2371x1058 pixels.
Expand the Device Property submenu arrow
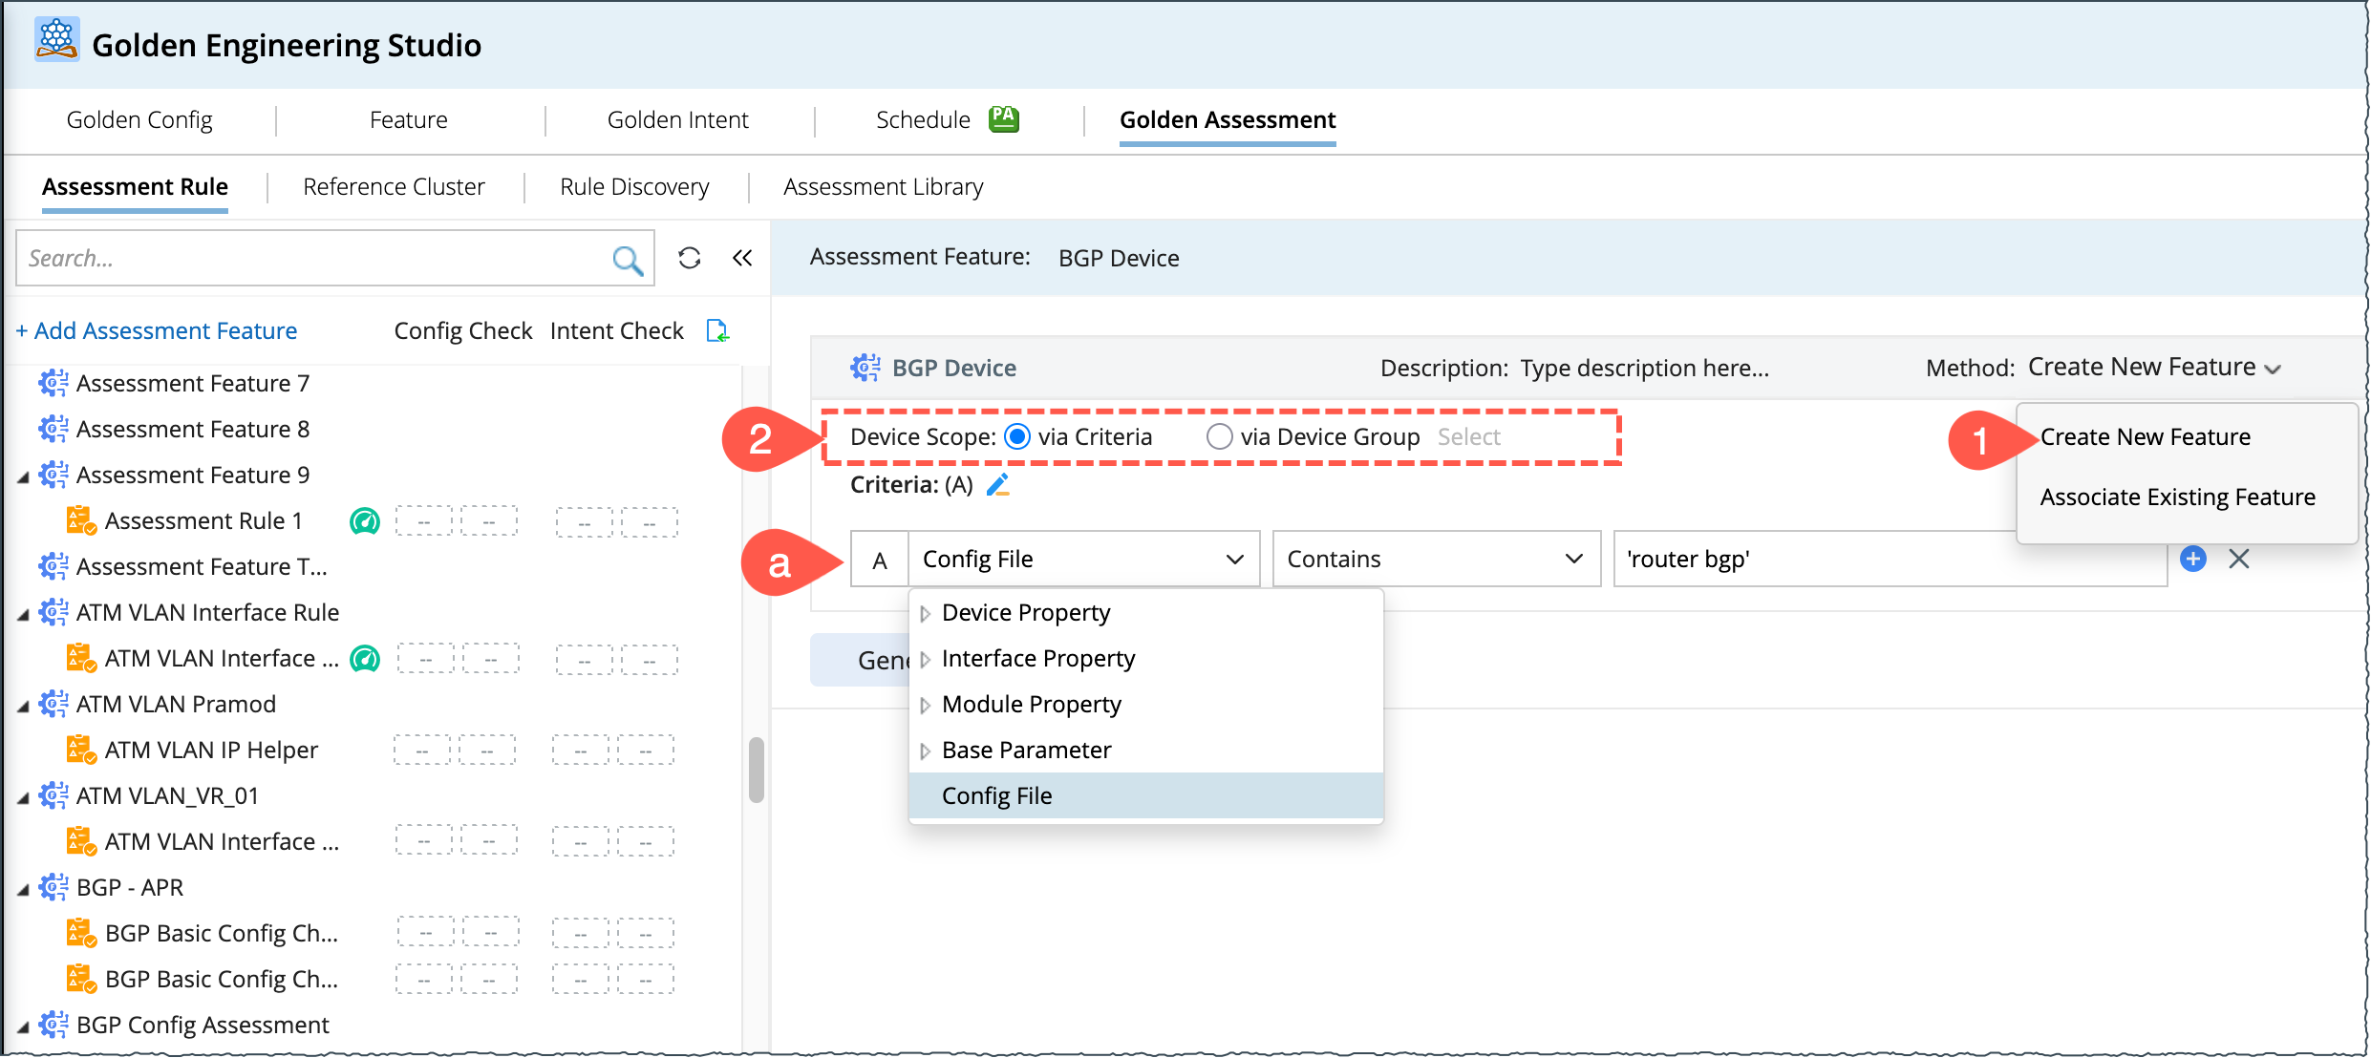[x=925, y=613]
